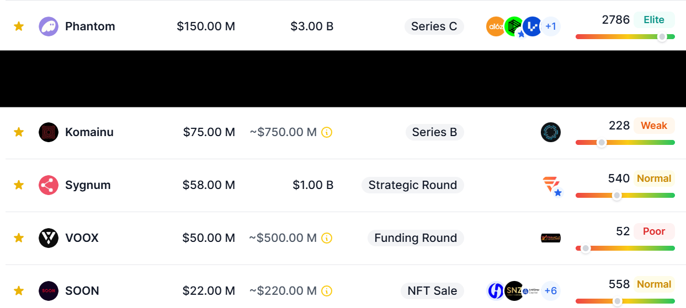686x308 pixels.
Task: Open the VOOX project name link
Action: [82, 238]
